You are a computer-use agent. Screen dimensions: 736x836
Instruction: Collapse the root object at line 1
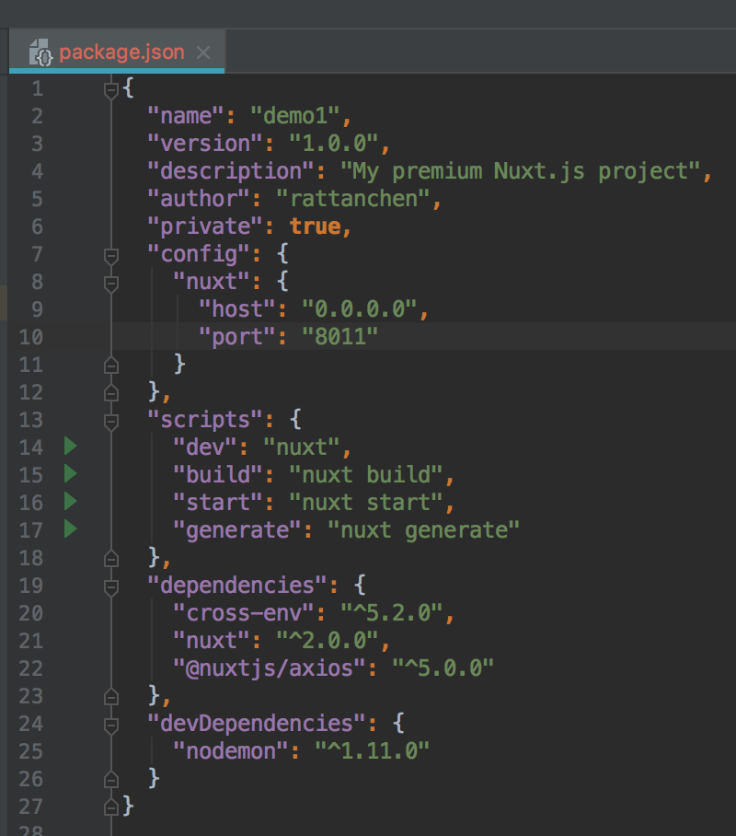click(x=110, y=89)
